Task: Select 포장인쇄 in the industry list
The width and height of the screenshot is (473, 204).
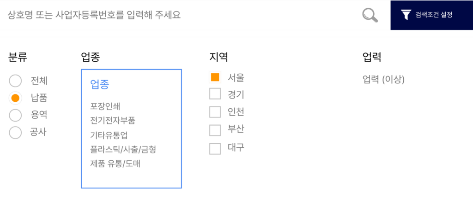Action: 105,106
